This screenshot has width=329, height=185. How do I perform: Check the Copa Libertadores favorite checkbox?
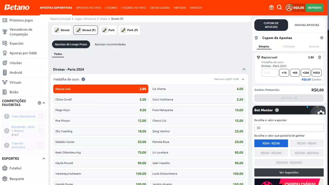click(40, 116)
